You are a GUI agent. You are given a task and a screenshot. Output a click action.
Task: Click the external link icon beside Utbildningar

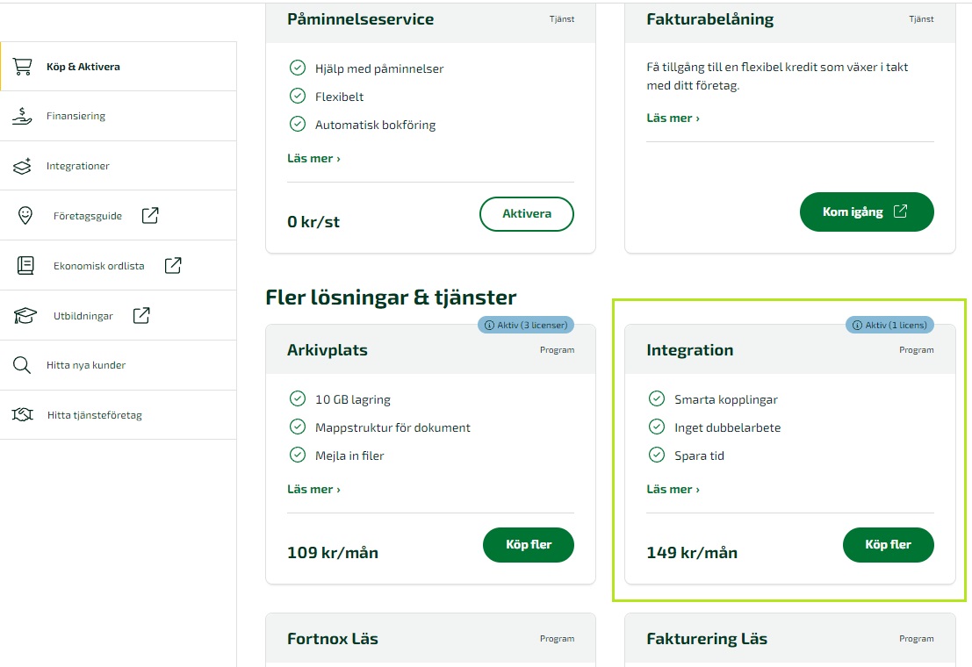pyautogui.click(x=141, y=315)
